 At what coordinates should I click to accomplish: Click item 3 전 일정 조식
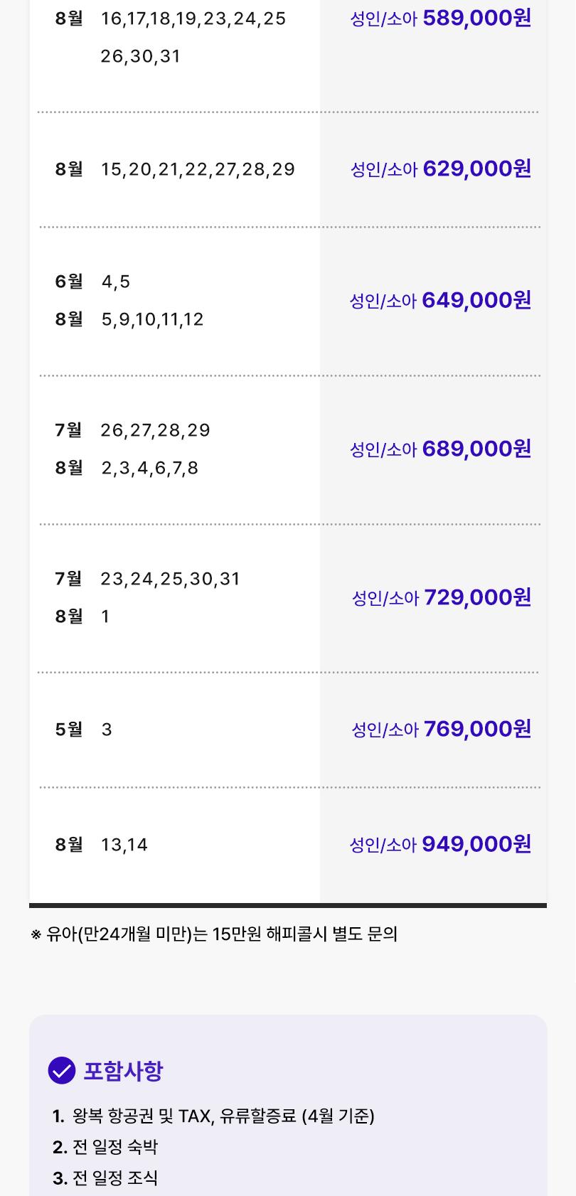pos(105,1178)
